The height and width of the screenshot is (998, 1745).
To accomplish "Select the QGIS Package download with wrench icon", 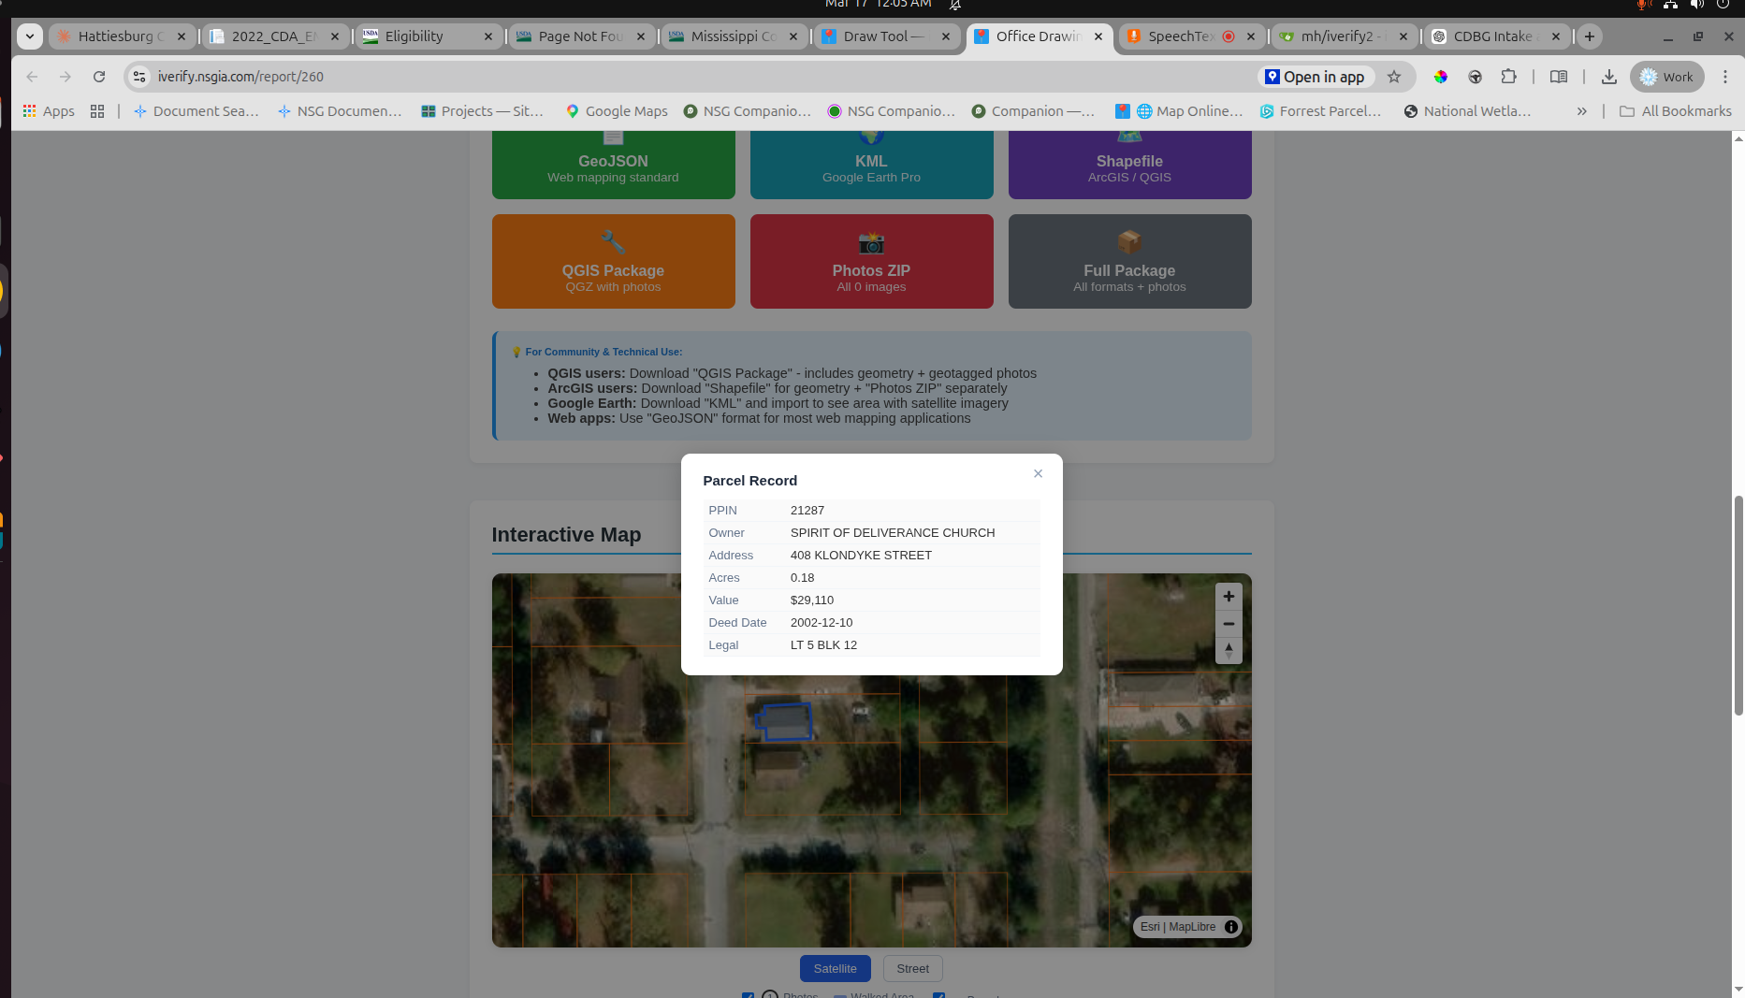I will [613, 261].
